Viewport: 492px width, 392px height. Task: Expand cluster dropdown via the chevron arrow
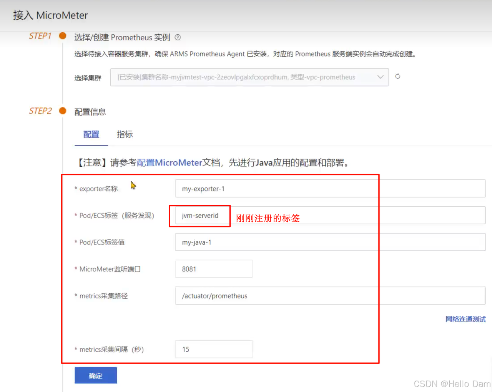coord(380,77)
